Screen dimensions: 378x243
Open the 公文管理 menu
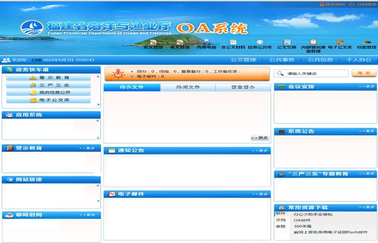(x=243, y=60)
